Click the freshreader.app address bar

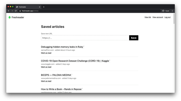[90, 11]
